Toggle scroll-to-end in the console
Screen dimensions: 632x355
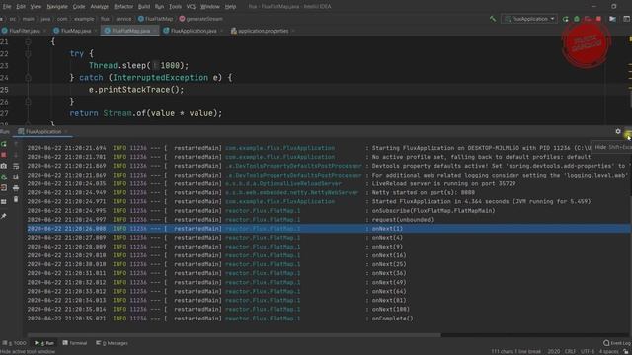click(x=16, y=177)
